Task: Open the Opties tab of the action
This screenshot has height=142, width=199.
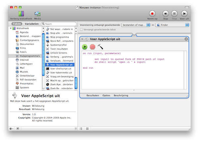Action: [x=106, y=96]
